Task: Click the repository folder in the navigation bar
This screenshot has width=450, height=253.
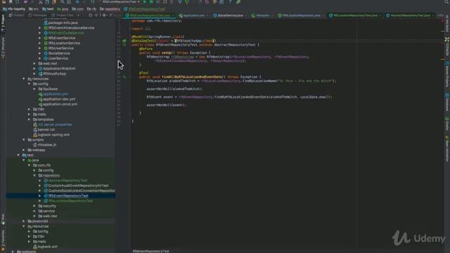Action: pyautogui.click(x=110, y=9)
